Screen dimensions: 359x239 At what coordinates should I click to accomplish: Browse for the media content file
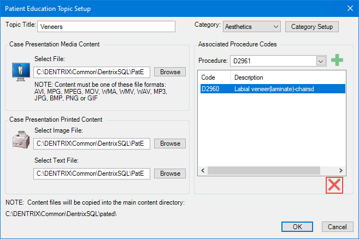point(170,71)
